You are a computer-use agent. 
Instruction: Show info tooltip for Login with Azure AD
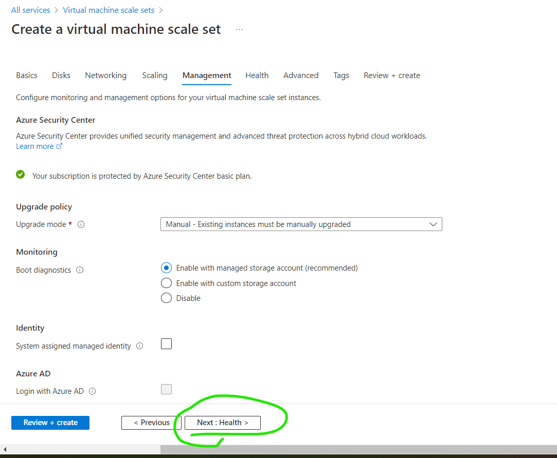point(93,391)
